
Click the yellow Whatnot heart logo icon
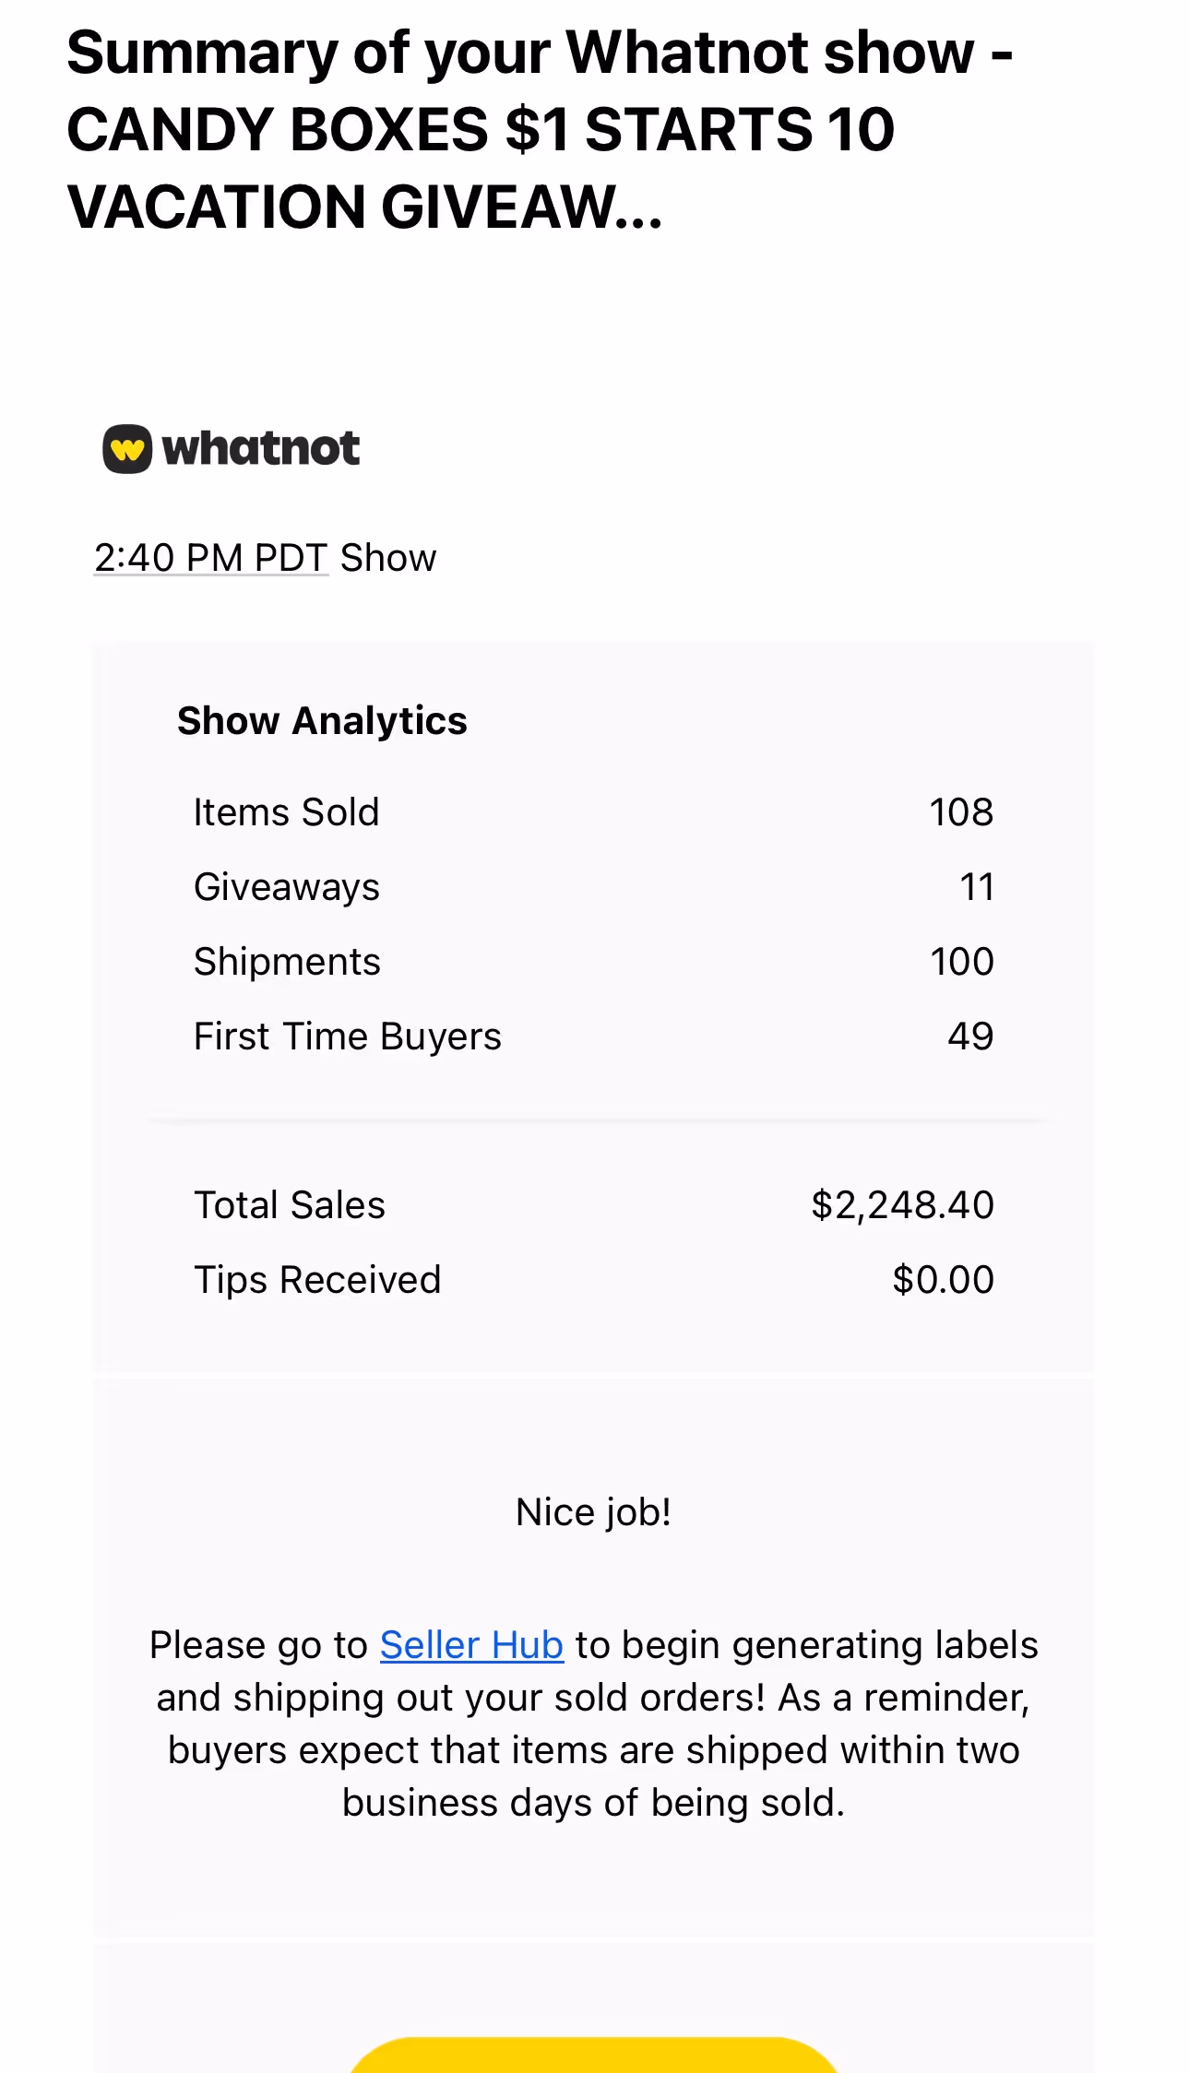pos(127,449)
